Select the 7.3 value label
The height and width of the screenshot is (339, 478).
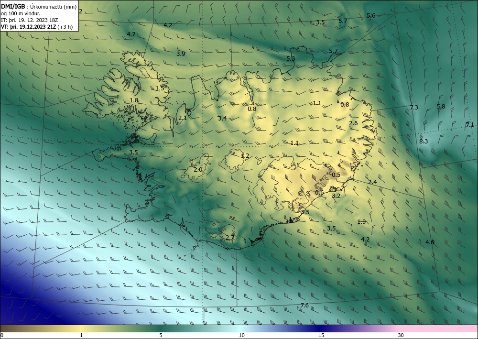coord(414,107)
